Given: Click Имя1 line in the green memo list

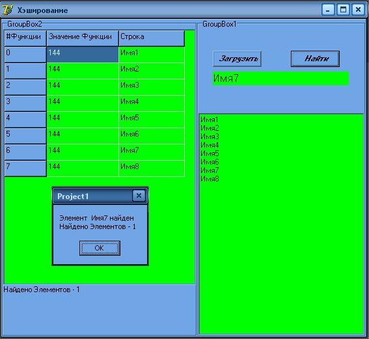Looking at the screenshot, I should click(209, 120).
